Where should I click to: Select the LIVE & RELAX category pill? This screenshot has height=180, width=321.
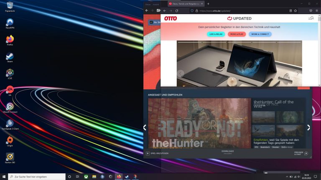(216, 34)
